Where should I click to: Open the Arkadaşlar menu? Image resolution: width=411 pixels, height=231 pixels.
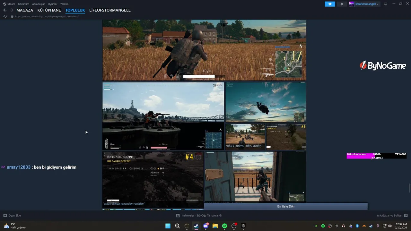(39, 4)
